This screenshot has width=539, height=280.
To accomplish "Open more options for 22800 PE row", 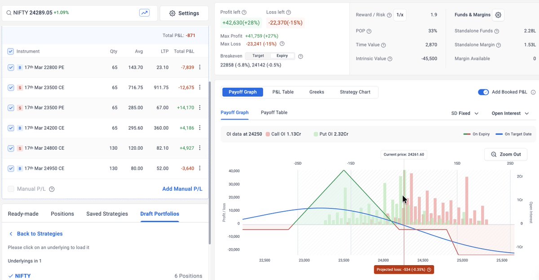I will 200,67.
